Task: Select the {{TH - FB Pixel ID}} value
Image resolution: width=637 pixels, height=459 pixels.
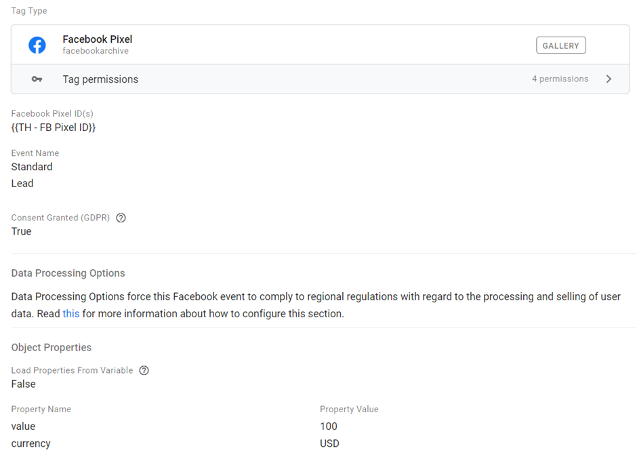Action: click(x=54, y=127)
